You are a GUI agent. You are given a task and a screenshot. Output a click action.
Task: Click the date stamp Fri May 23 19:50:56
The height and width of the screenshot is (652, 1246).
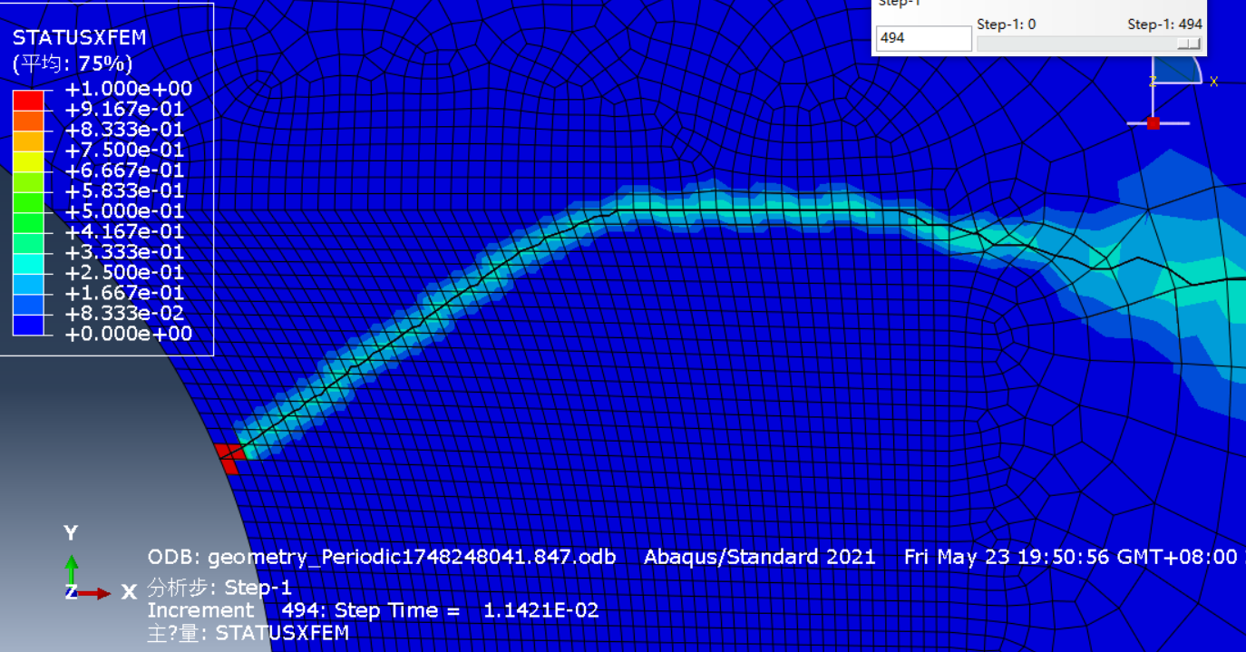pos(1007,557)
